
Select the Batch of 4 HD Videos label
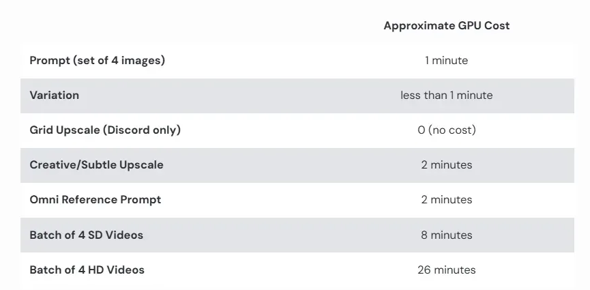[x=87, y=270]
